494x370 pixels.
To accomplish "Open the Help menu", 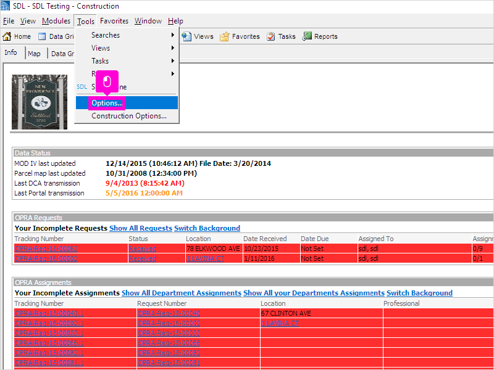I will click(x=175, y=21).
